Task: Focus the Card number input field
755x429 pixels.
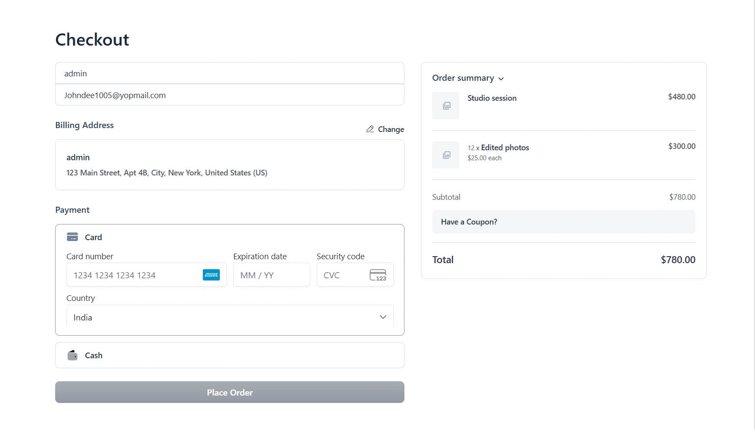Action: tap(146, 275)
